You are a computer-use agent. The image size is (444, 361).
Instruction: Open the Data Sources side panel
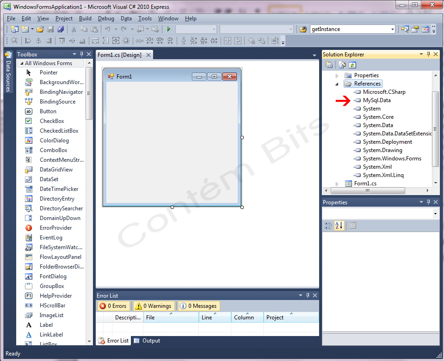[x=8, y=73]
